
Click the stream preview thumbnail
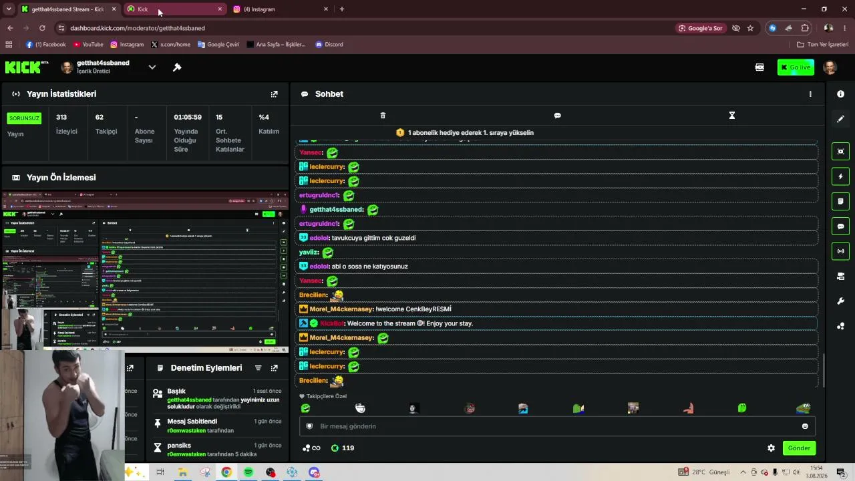click(x=145, y=271)
